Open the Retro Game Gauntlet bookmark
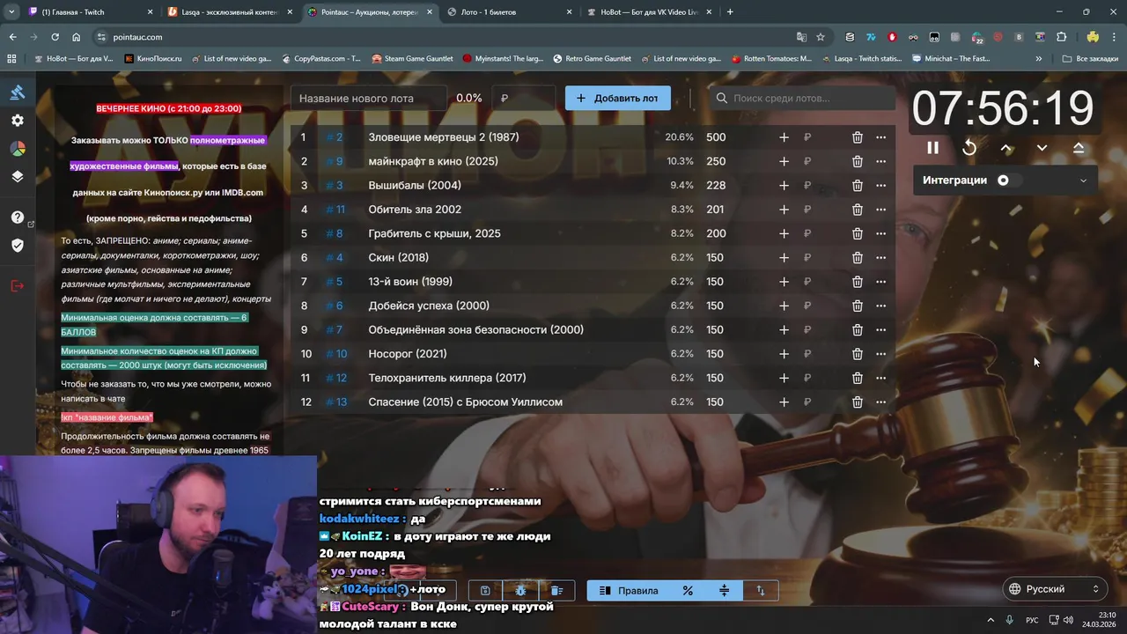Screen dimensions: 1127x634 coord(592,59)
